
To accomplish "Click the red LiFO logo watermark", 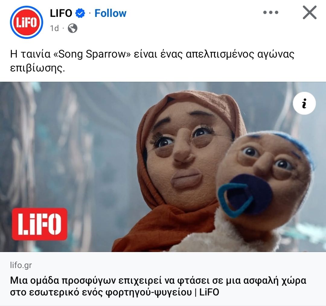I will point(40,224).
